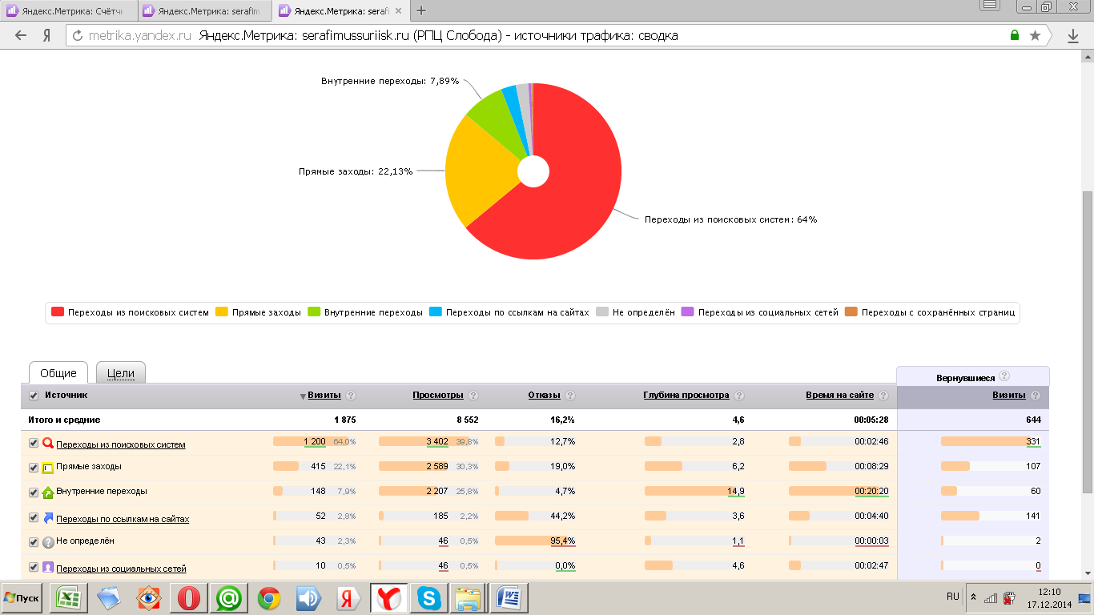Click blue legend swatch for site links

pyautogui.click(x=436, y=312)
